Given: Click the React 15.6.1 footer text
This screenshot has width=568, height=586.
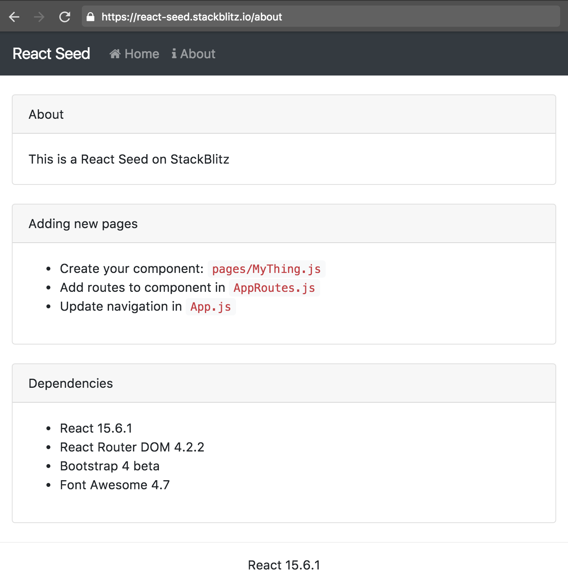Looking at the screenshot, I should coord(284,565).
